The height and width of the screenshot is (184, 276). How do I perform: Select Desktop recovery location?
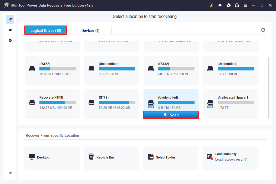coord(52,157)
